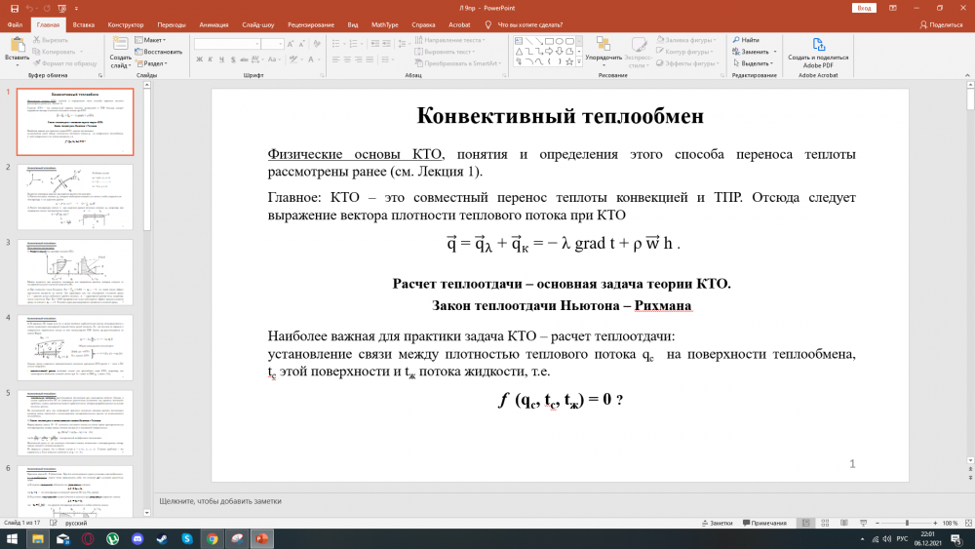Screen dimensions: 975x549
Task: Toggle normal view button in status bar
Action: point(803,523)
